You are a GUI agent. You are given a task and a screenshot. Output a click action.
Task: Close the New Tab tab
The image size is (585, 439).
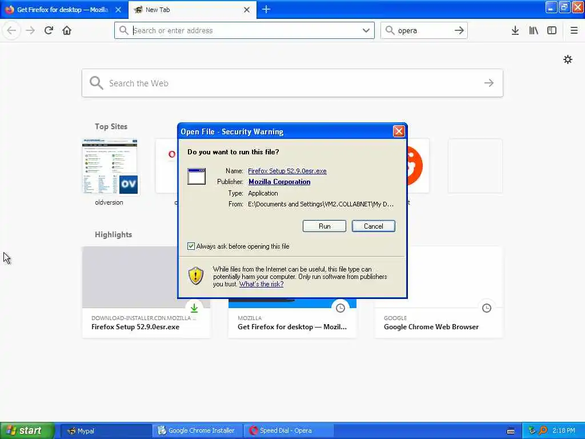coord(247,10)
